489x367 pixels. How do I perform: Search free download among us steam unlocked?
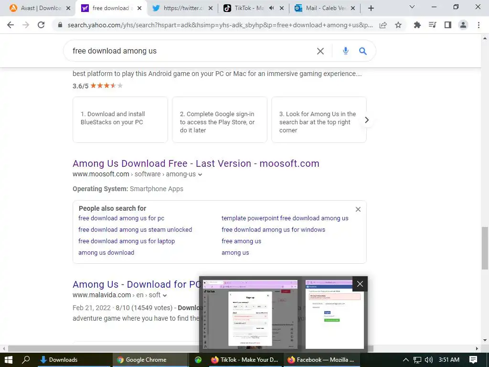tap(135, 230)
